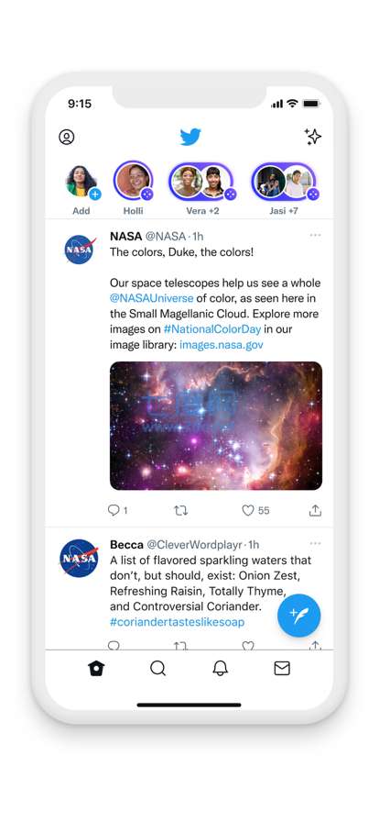379x822 pixels.
Task: Share the NASA tweet
Action: point(315,510)
